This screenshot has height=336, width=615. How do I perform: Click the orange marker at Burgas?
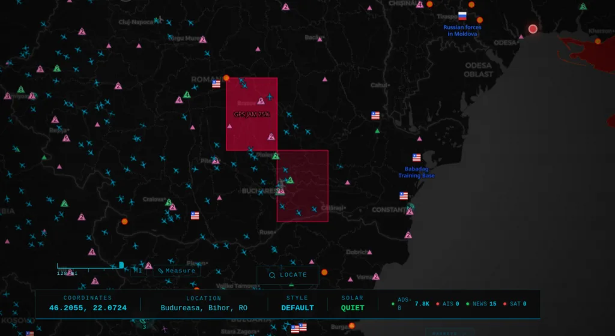point(352,326)
